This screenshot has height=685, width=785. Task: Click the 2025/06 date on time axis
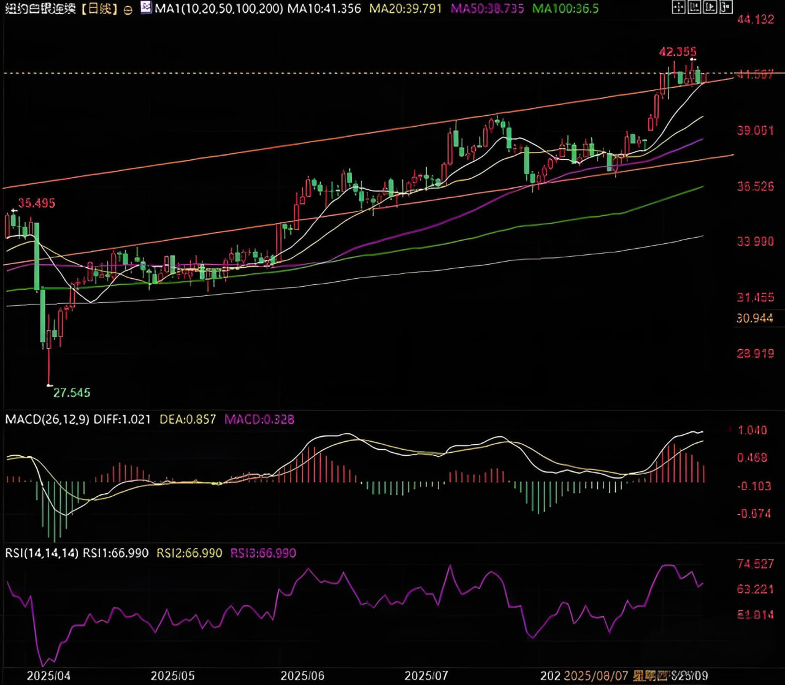pyautogui.click(x=302, y=676)
